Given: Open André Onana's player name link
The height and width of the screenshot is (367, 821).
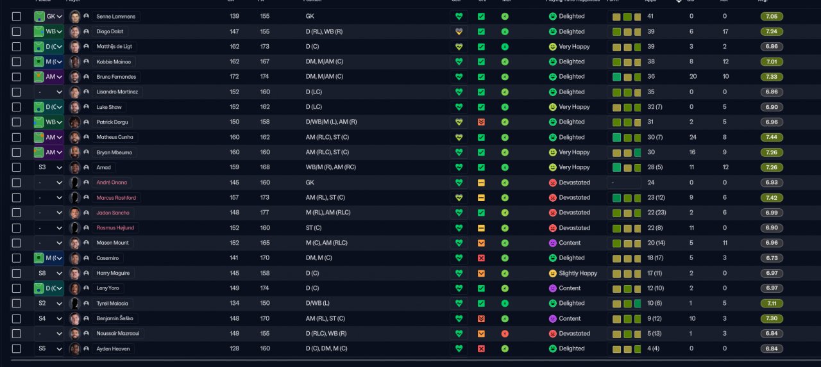Looking at the screenshot, I should [112, 183].
